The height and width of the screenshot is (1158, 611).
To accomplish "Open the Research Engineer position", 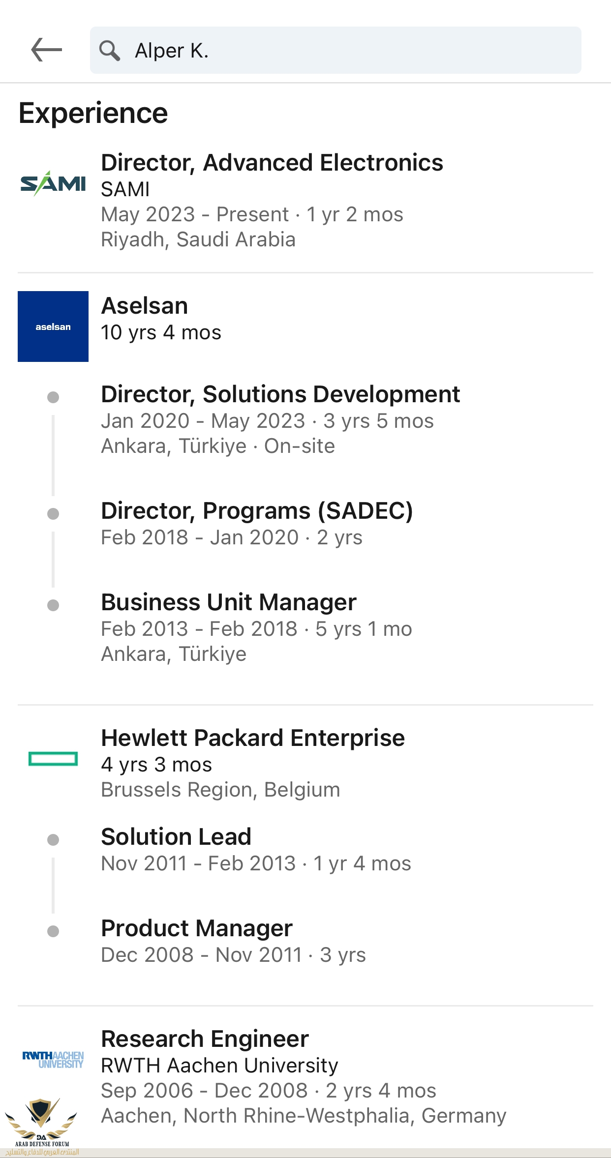I will click(x=205, y=1039).
